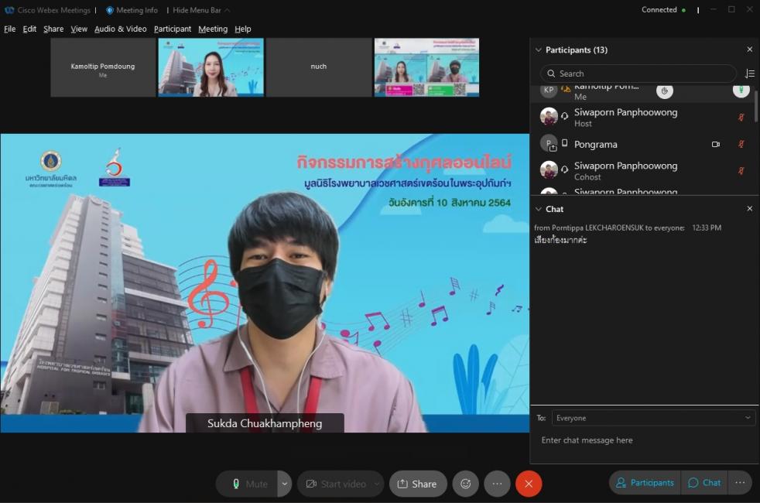Select the woman presenter video thumbnail

tap(211, 67)
